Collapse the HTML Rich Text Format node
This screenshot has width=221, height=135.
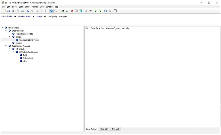click(x=13, y=52)
